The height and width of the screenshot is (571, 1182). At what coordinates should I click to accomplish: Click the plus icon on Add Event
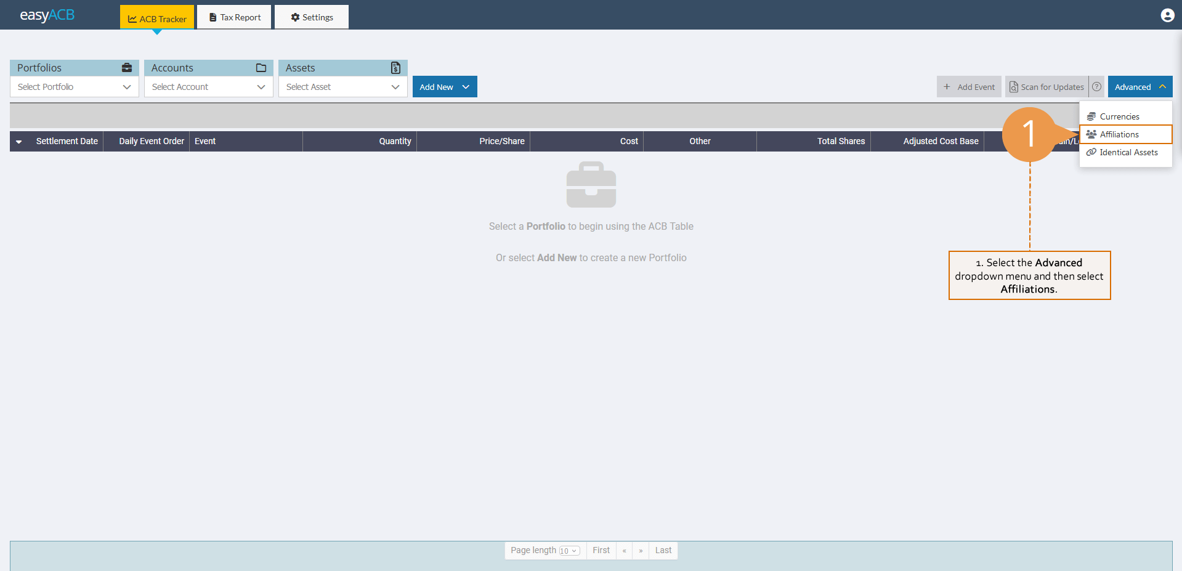(x=947, y=86)
